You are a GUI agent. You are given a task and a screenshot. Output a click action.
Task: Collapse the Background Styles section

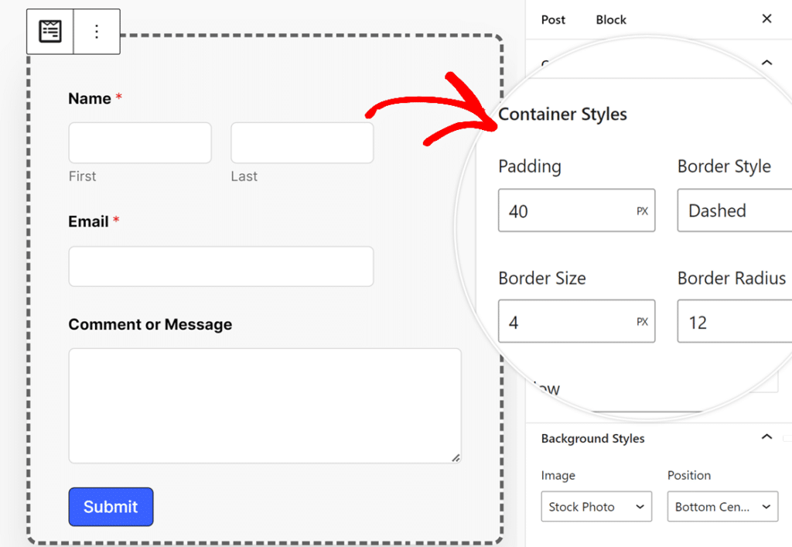tap(766, 436)
